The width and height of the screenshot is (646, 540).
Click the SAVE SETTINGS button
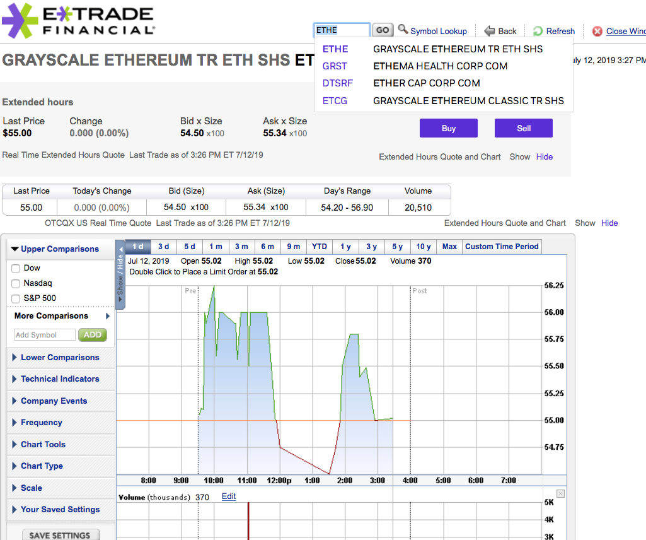pyautogui.click(x=61, y=535)
